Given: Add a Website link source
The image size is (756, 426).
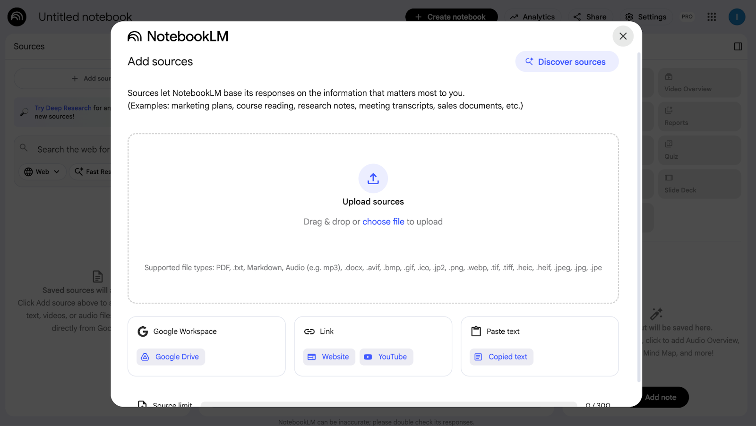Looking at the screenshot, I should (x=329, y=357).
